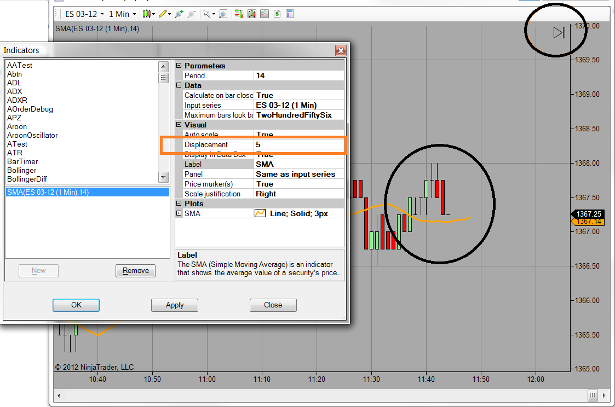Image resolution: width=615 pixels, height=407 pixels.
Task: Toggle Calculate on bar close True value
Action: [x=299, y=95]
